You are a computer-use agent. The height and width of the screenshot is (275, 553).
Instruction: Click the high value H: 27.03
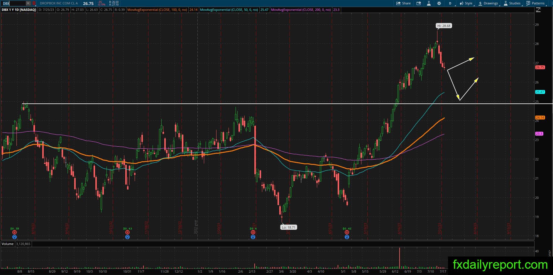click(x=78, y=10)
